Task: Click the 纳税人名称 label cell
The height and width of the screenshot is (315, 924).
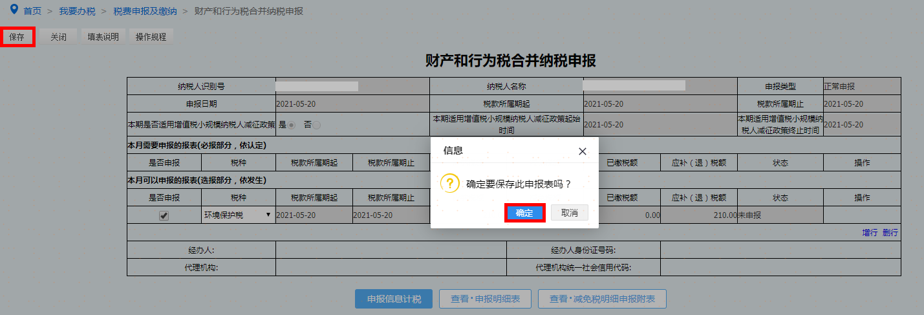Action: click(x=507, y=86)
